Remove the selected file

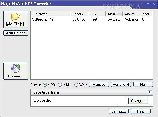(x=99, y=85)
